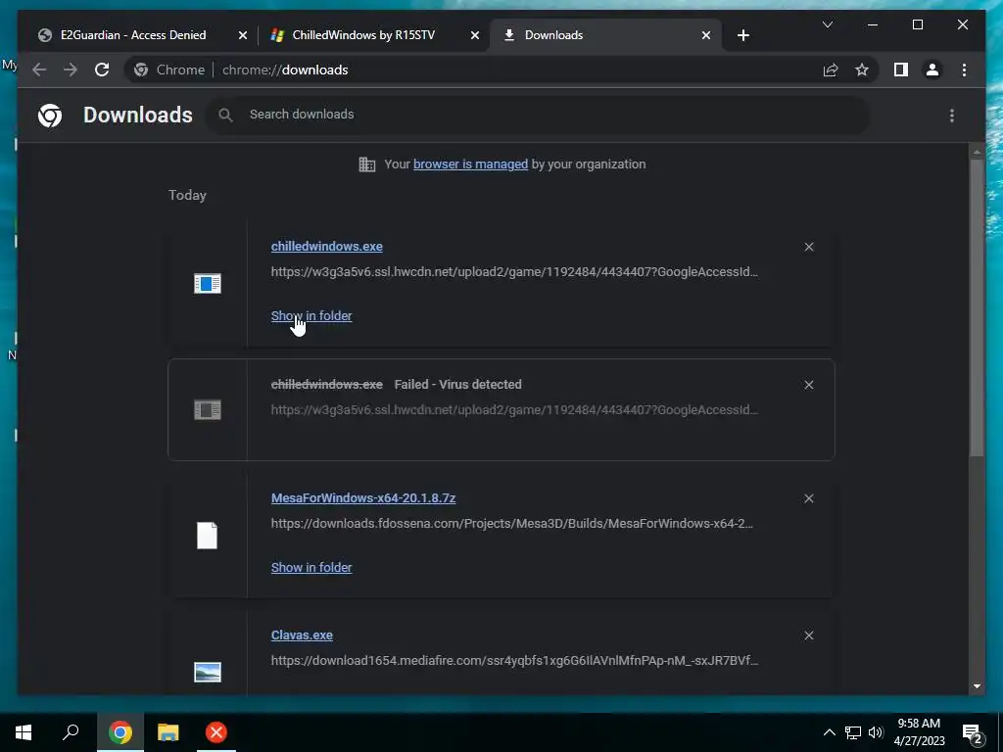Open the notification center icon
The width and height of the screenshot is (1003, 752).
pyautogui.click(x=973, y=733)
